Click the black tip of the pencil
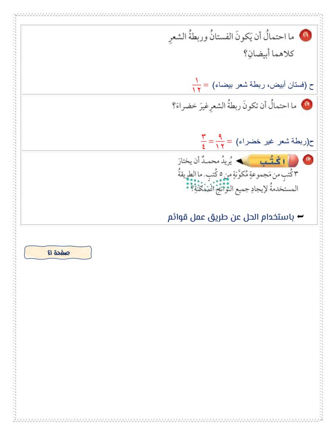 239,161
